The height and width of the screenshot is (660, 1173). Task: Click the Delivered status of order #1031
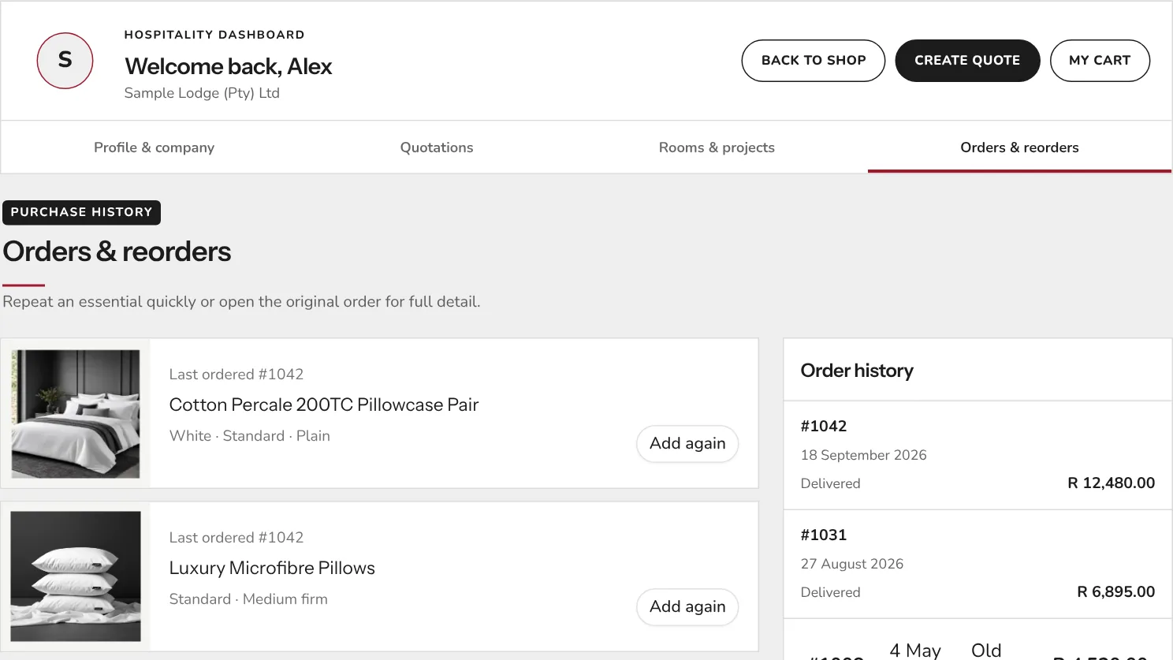(x=830, y=592)
